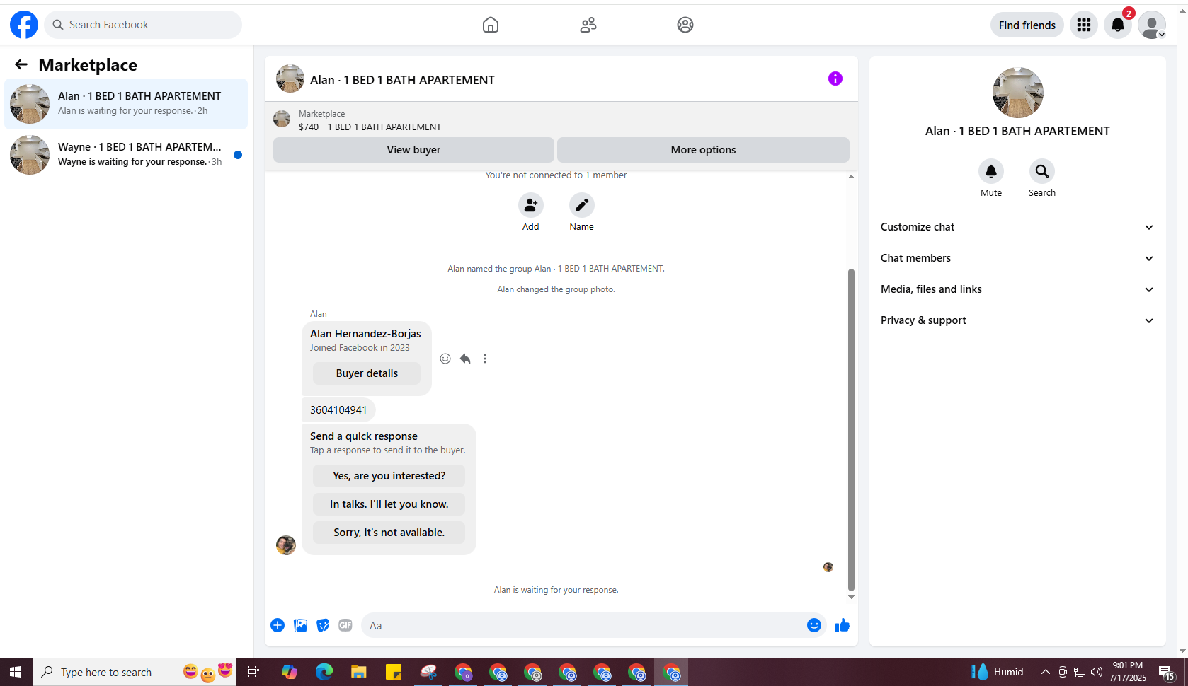Open the emoji picker in message box
The image size is (1188, 686).
tap(814, 625)
